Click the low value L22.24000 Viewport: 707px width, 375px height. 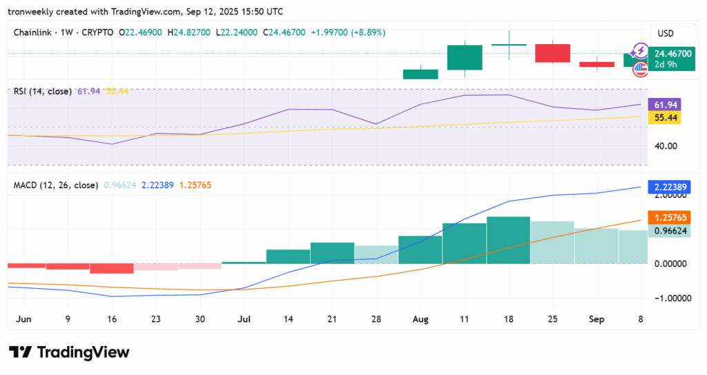[x=237, y=32]
